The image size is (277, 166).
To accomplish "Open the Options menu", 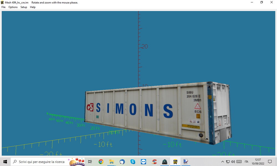I will coord(13,7).
